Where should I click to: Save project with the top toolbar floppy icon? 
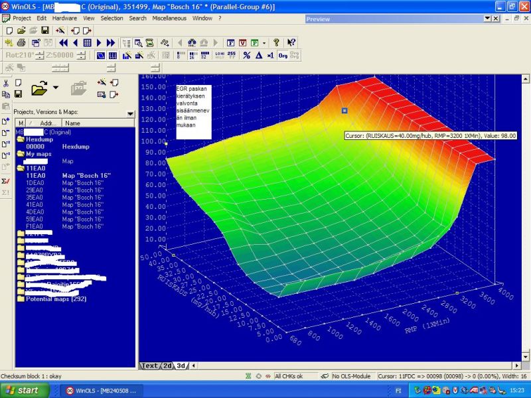pyautogui.click(x=45, y=31)
